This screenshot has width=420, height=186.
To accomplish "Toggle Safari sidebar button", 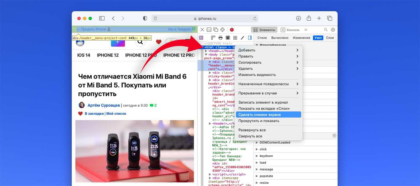I will click(x=102, y=18).
